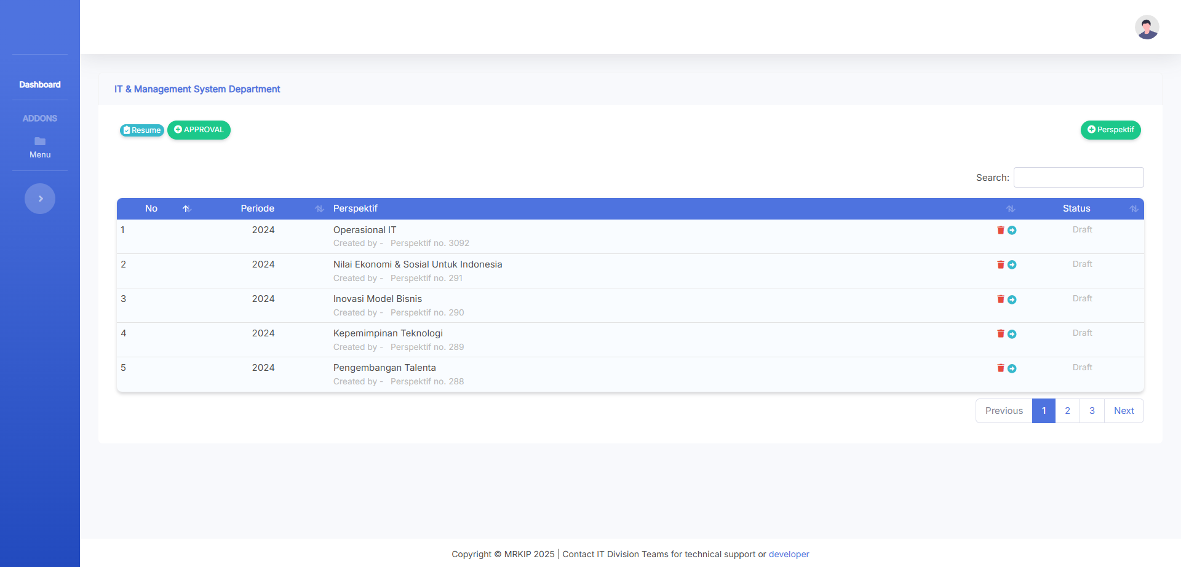Image resolution: width=1181 pixels, height=567 pixels.
Task: Click the Menu folder icon in sidebar
Action: (x=40, y=141)
